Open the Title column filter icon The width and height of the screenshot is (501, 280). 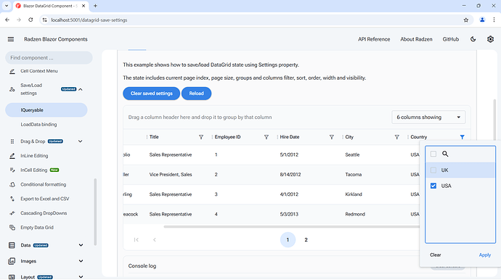tap(201, 137)
